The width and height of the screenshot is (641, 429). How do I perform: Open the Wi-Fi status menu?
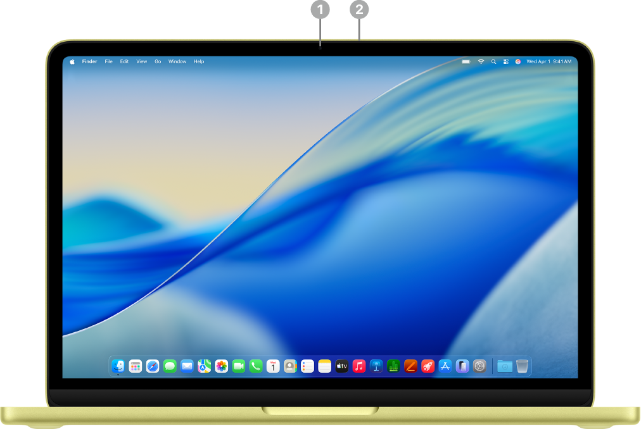[481, 61]
